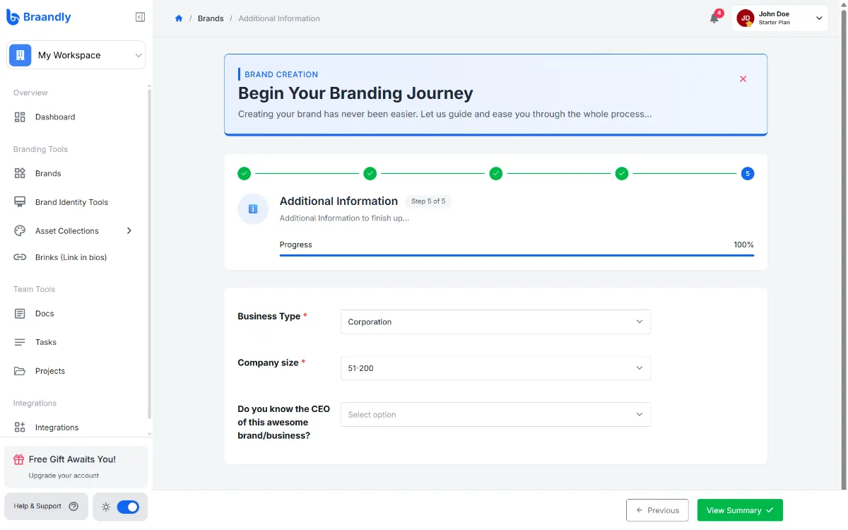Click the sun light-mode icon
Image resolution: width=848 pixels, height=530 pixels.
click(106, 507)
